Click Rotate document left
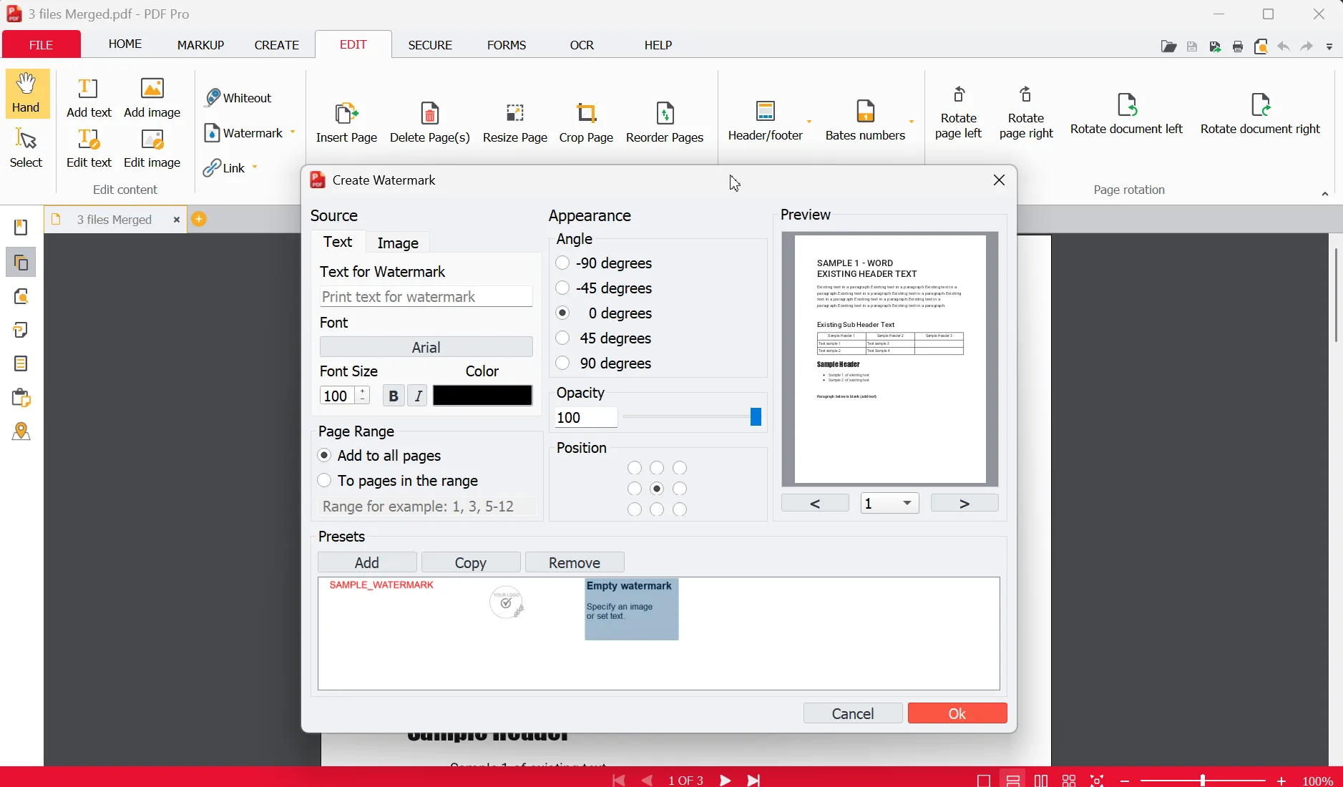This screenshot has height=787, width=1343. point(1127,114)
